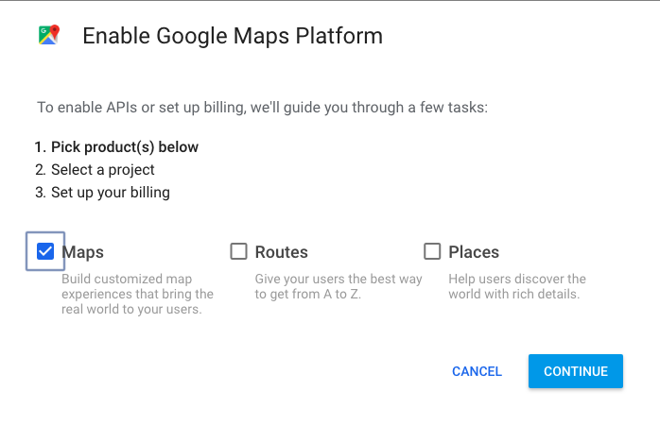The width and height of the screenshot is (660, 425).
Task: Click the CANCEL button
Action: [x=477, y=371]
